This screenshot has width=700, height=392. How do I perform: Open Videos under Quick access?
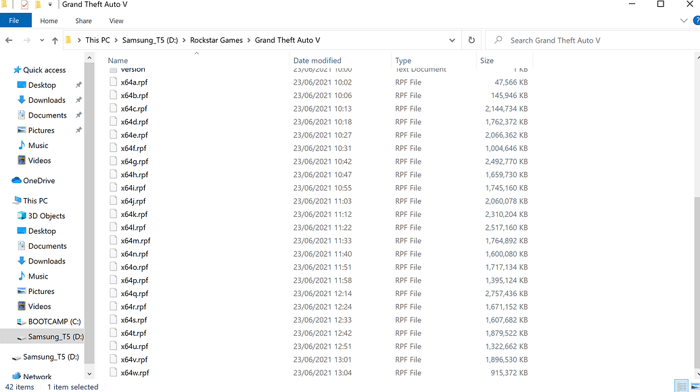tap(39, 161)
